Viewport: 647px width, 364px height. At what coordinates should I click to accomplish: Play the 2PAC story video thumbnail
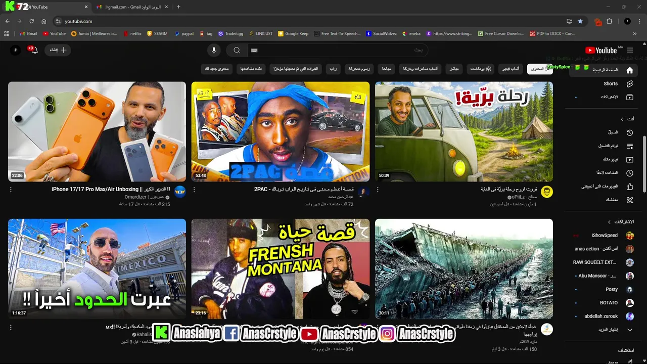point(281,131)
